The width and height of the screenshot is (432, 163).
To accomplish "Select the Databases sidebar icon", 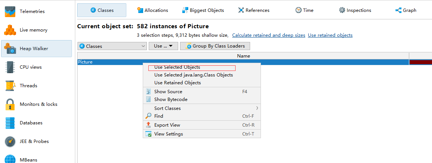I will tap(10, 123).
